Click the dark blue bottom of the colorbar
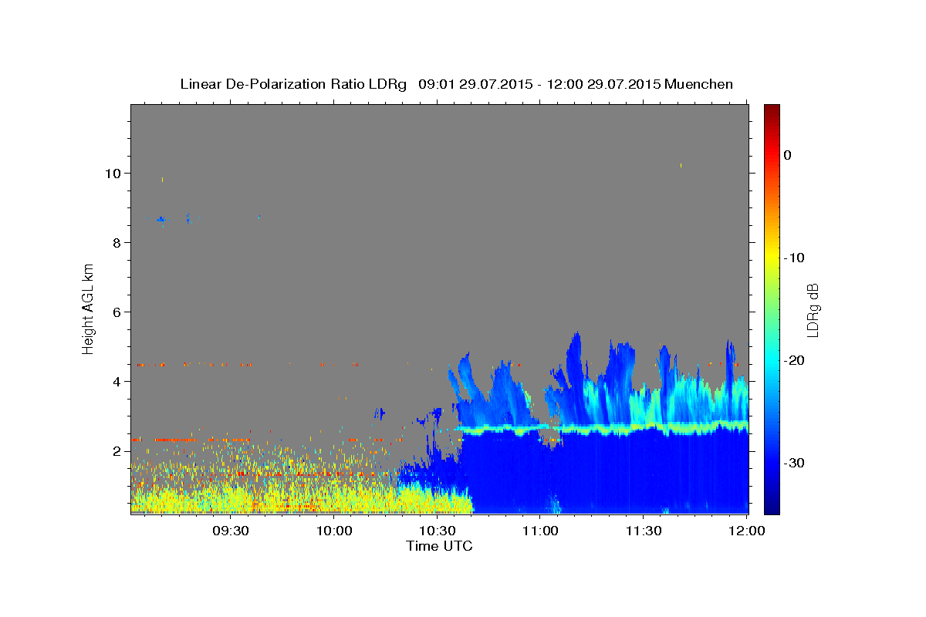 [772, 507]
